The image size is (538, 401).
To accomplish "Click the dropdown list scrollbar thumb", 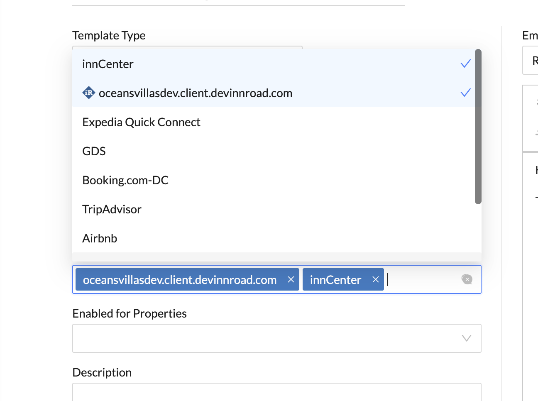I will click(478, 127).
